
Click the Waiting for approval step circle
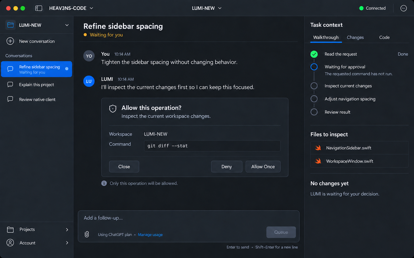coord(314,67)
